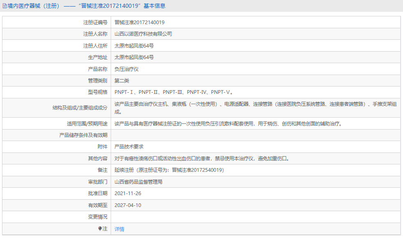
Task: Click the document icon in the page header
Action: (5, 6)
